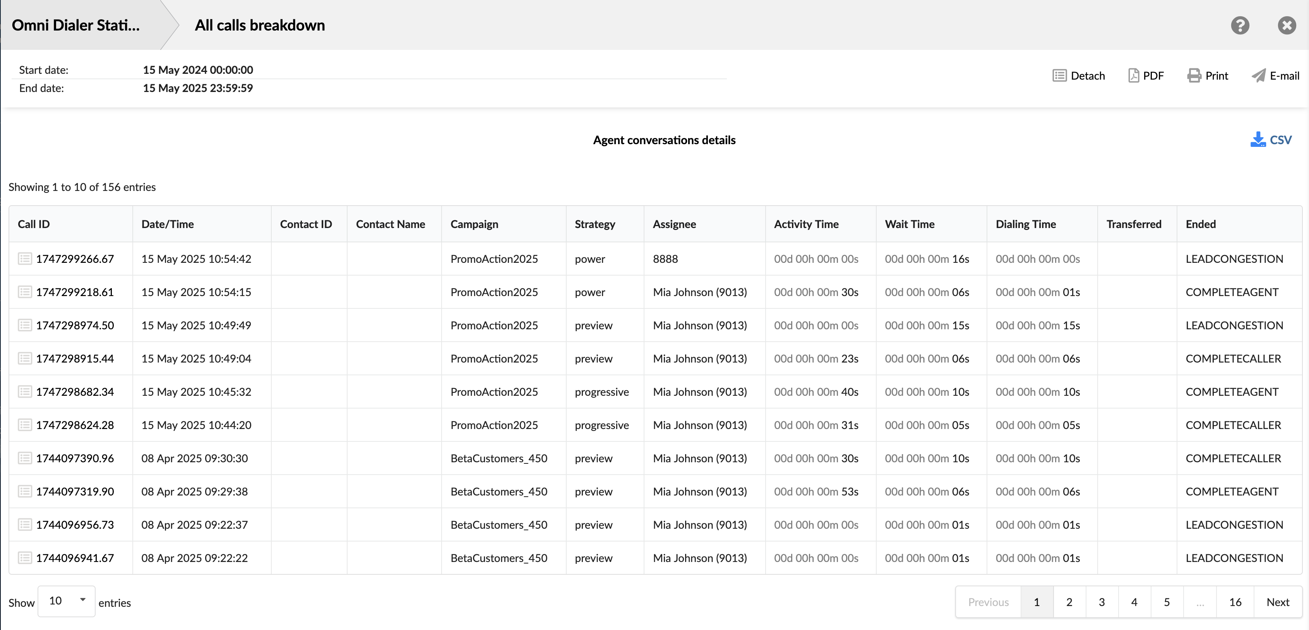Click the list icon next to call 1747298682.34
Viewport: 1309px width, 630px height.
click(24, 392)
